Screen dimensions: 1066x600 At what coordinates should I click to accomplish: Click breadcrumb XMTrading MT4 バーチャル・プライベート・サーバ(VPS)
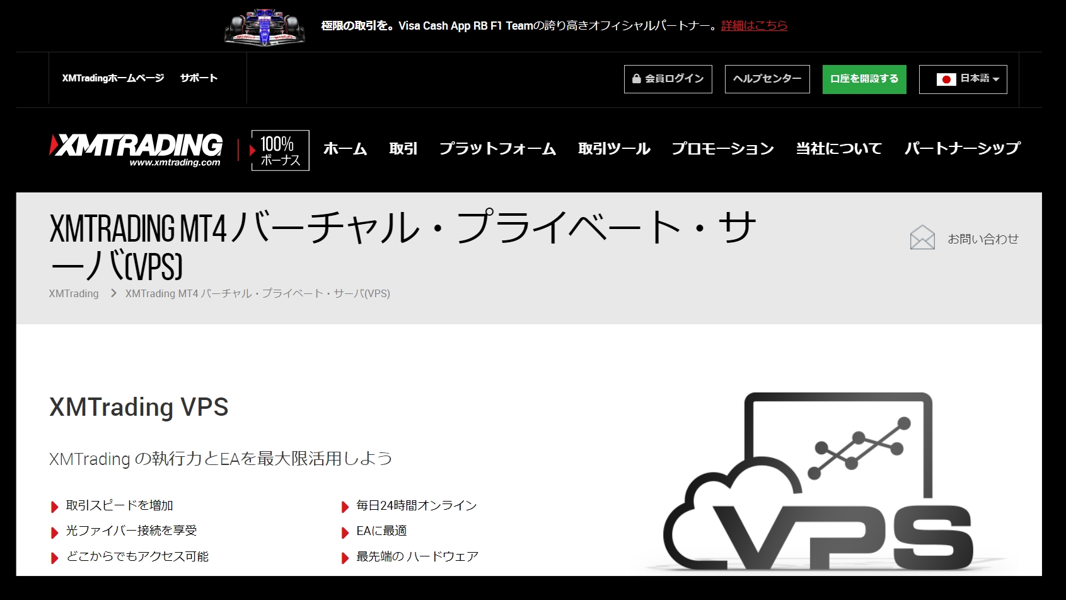[x=258, y=294]
